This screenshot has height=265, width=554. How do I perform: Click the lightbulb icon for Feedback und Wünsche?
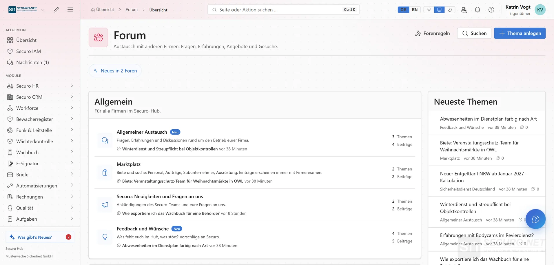click(105, 237)
